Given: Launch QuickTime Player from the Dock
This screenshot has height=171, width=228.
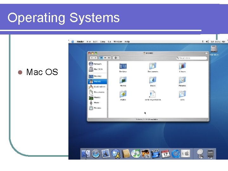Looking at the screenshot, I should (x=175, y=154).
